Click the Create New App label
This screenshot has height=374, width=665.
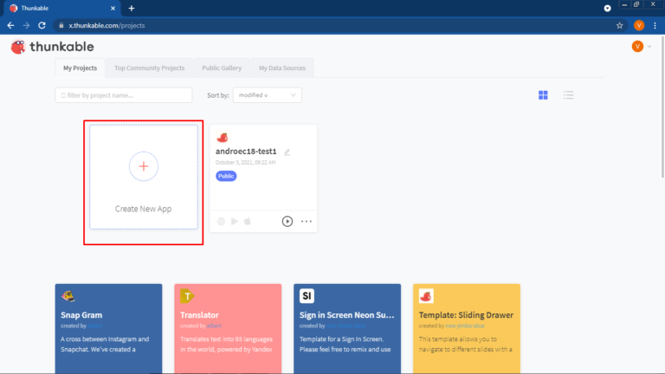click(144, 209)
